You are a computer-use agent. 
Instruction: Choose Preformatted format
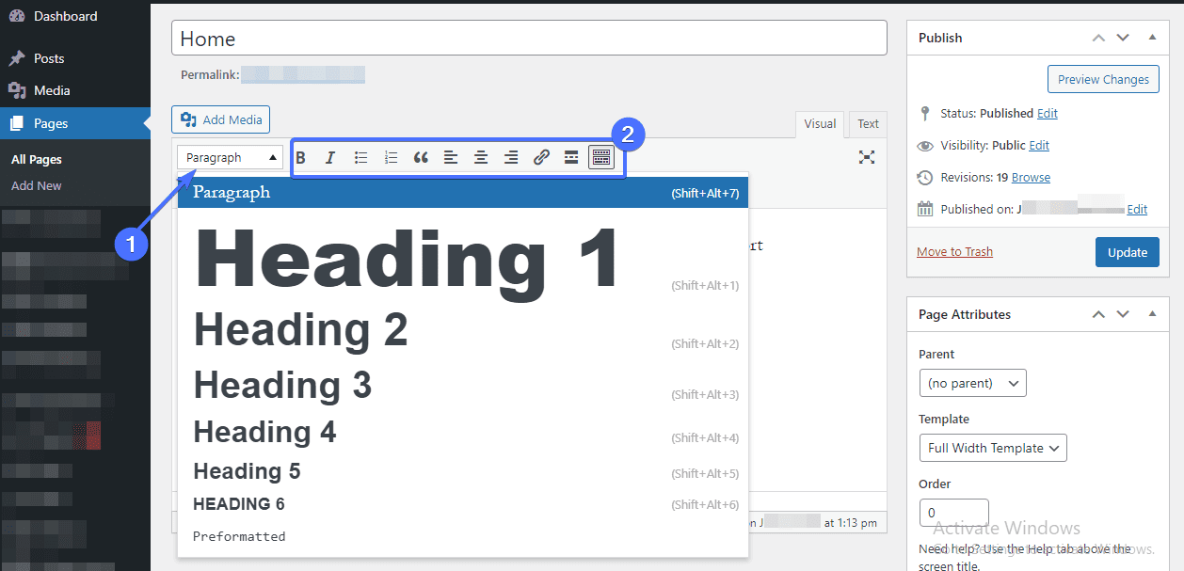(463, 536)
